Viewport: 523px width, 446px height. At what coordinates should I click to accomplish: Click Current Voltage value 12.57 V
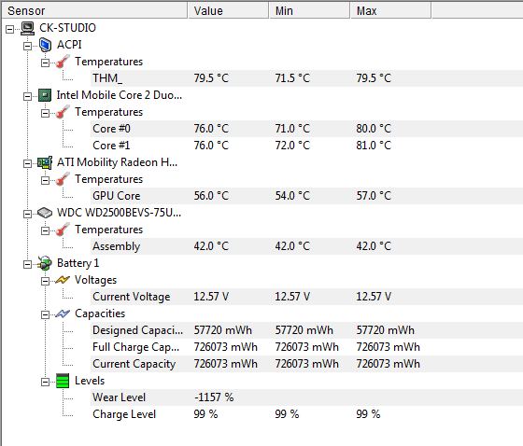211,297
